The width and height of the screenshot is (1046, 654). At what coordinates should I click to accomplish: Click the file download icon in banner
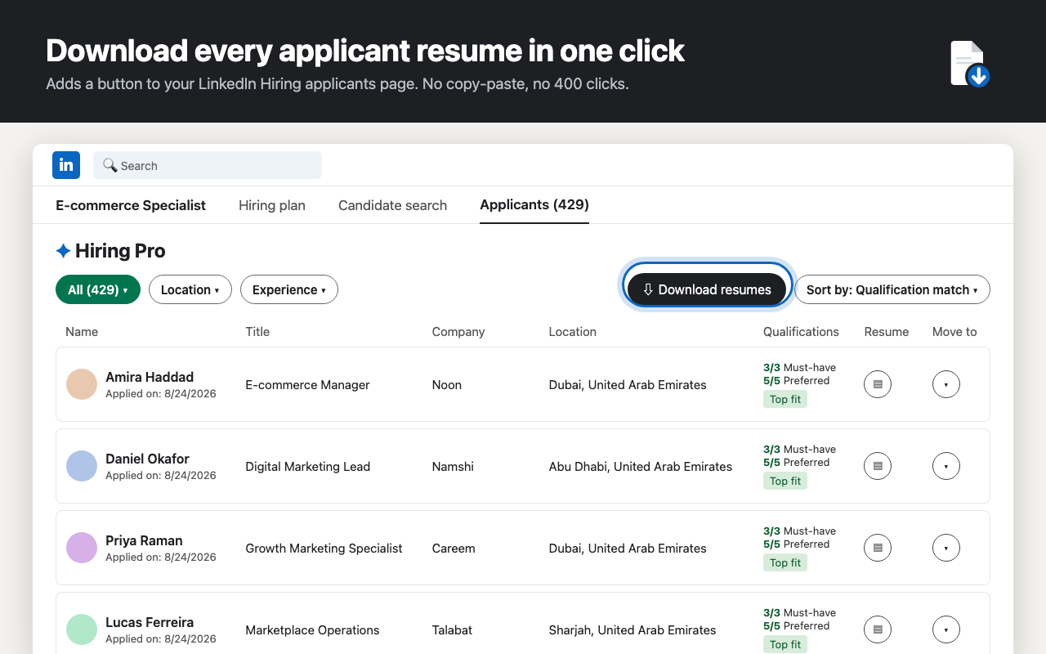click(970, 64)
